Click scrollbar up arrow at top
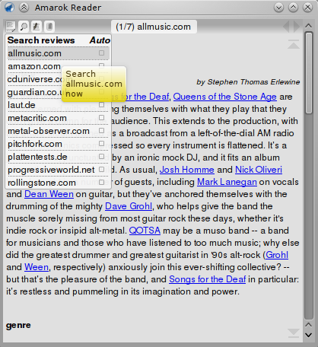The width and height of the screenshot is (318, 347). 308,25
